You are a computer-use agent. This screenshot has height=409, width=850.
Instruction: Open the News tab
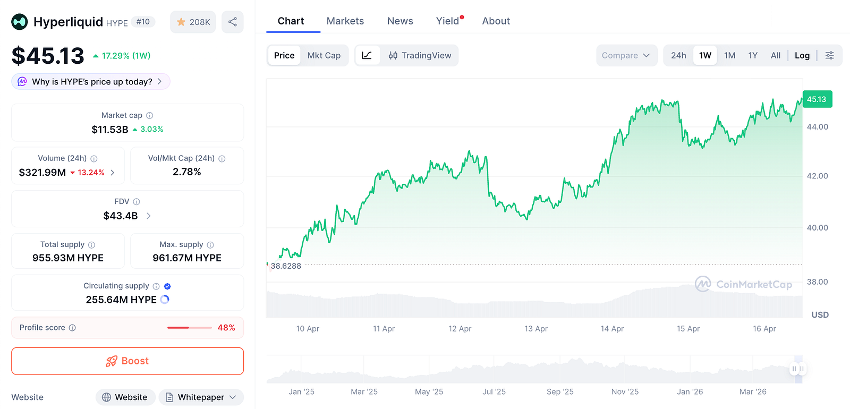pos(400,21)
